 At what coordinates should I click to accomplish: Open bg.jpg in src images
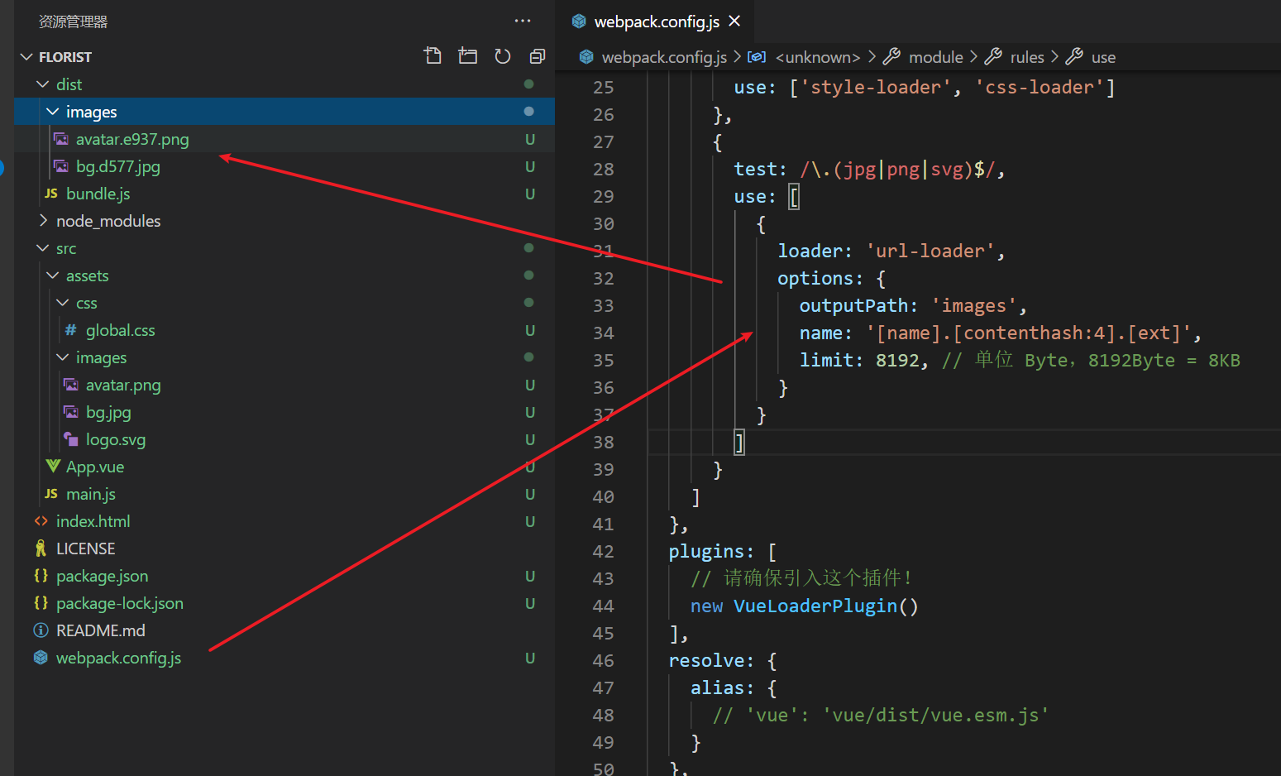click(x=108, y=412)
